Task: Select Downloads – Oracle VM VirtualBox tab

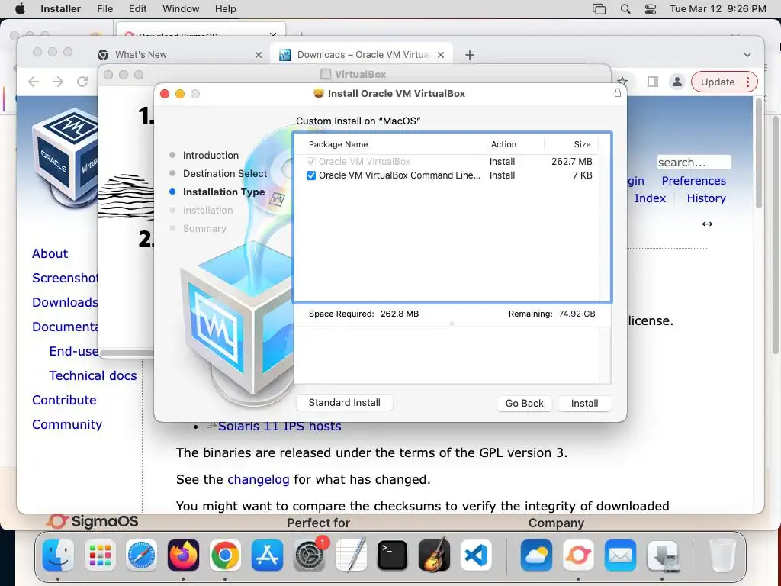Action: point(362,55)
